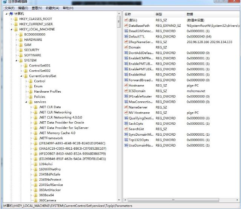Click the SOFTWARE key folder icon
Viewport: 241px width, 209px height.
pos(21,55)
